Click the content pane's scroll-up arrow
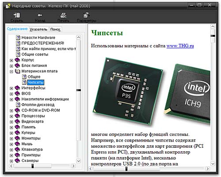Viewport: 221px width, 177px height. [x=213, y=27]
